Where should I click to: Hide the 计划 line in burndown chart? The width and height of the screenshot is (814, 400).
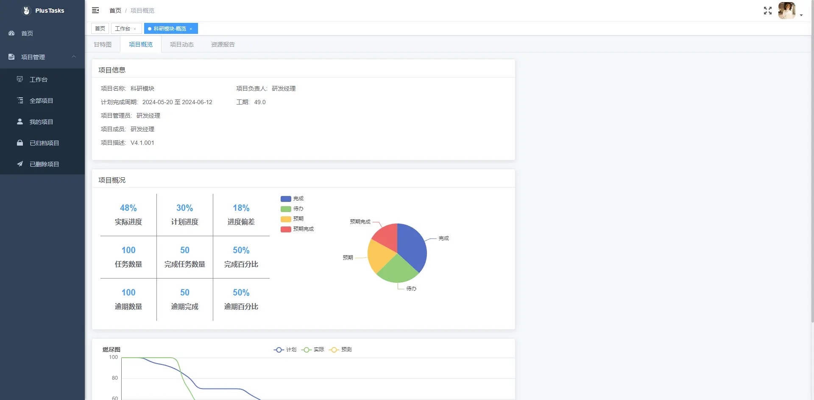point(285,350)
